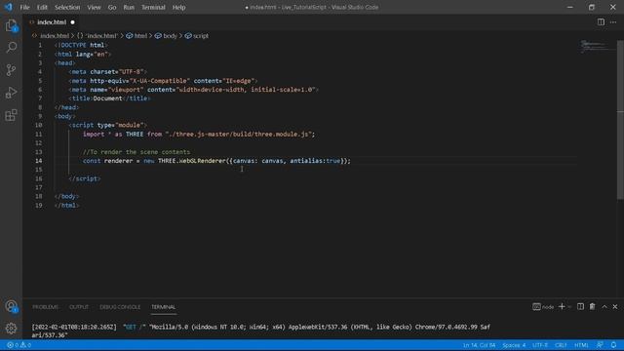Close the unsaved index.html tab dot
The width and height of the screenshot is (624, 351).
point(72,22)
